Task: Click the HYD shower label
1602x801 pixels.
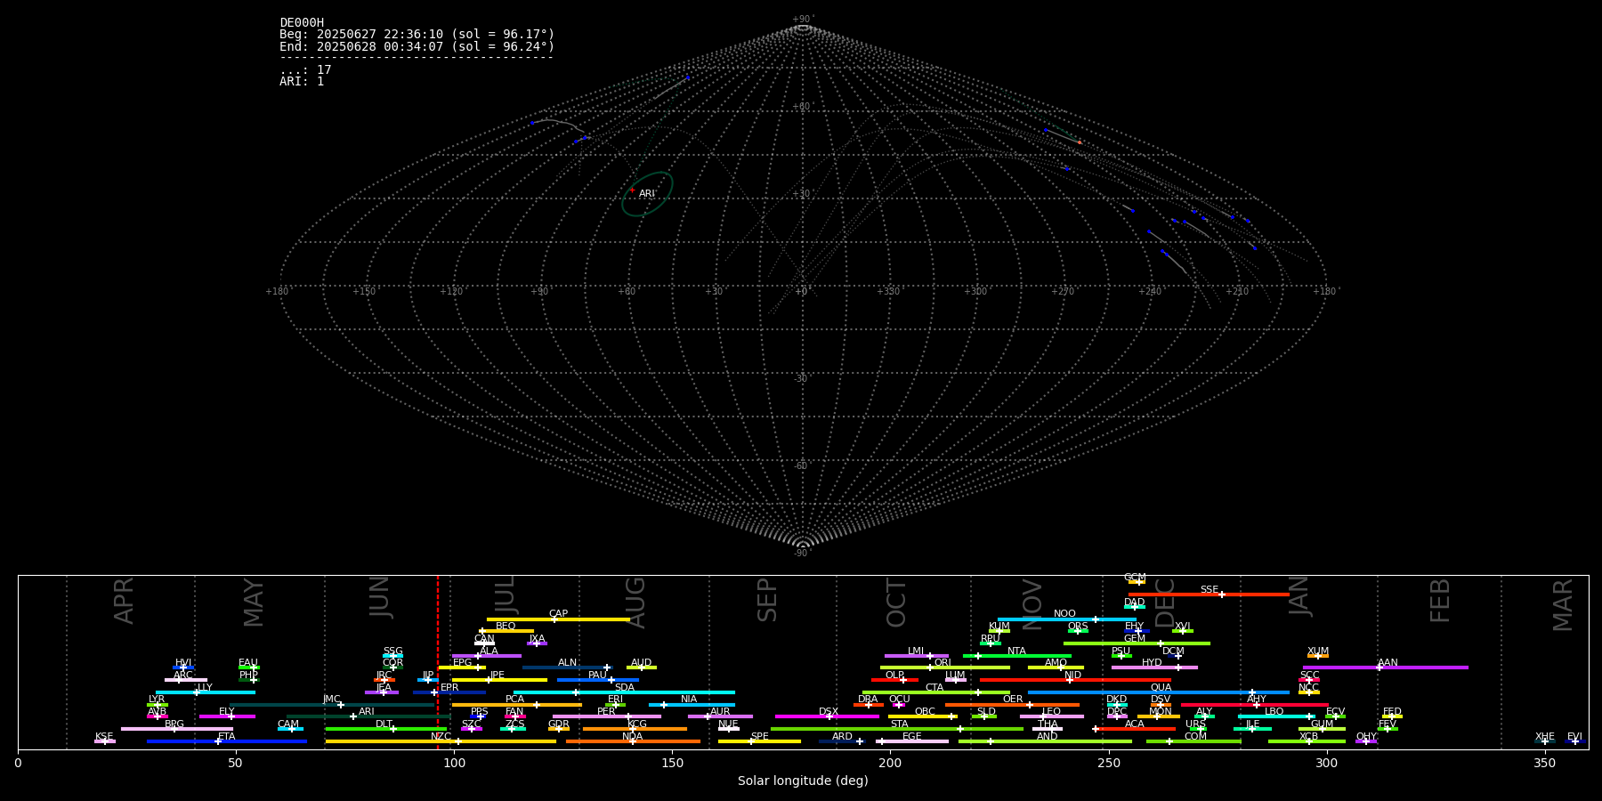Action: pyautogui.click(x=1152, y=663)
